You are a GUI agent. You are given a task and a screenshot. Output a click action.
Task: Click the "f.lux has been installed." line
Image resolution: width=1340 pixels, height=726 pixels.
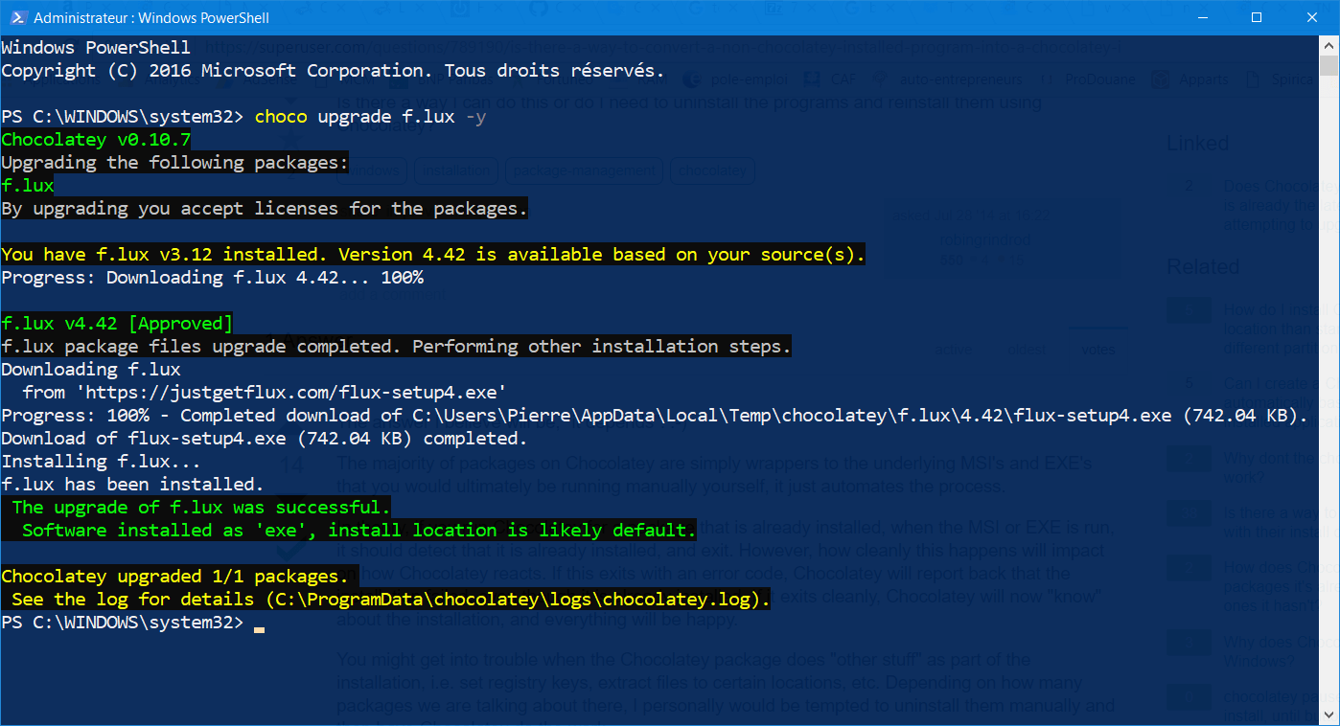132,485
